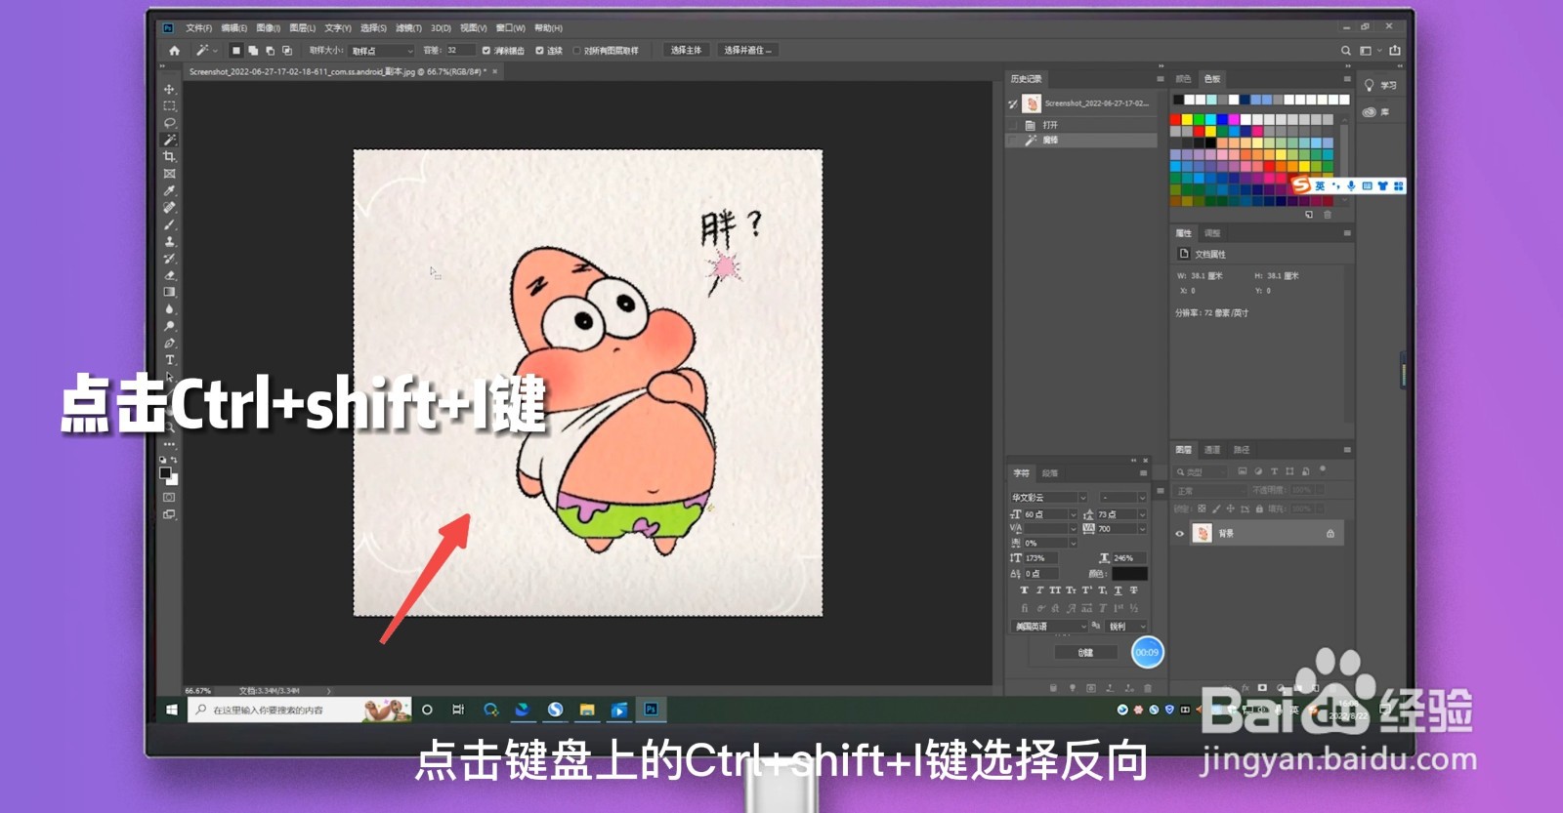Open Magic Wand tool preset dropdown arrow

(x=215, y=51)
